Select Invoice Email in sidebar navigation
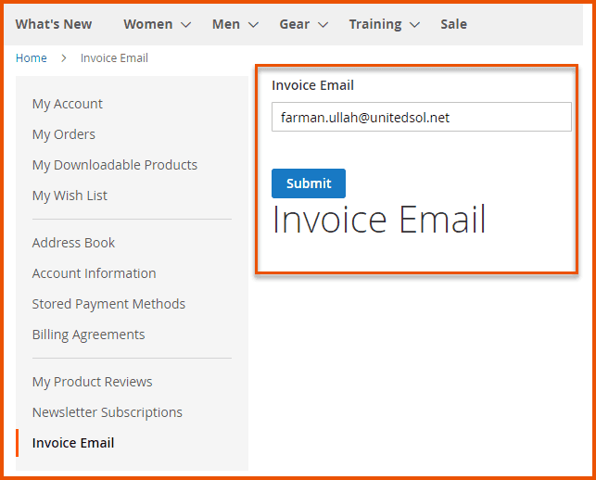The image size is (596, 480). 73,443
